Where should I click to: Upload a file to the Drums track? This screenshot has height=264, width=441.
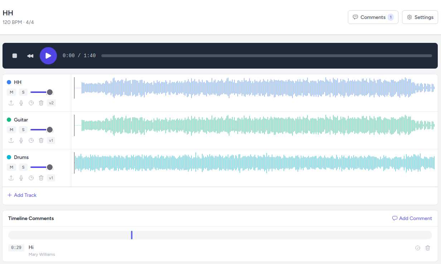click(x=11, y=178)
